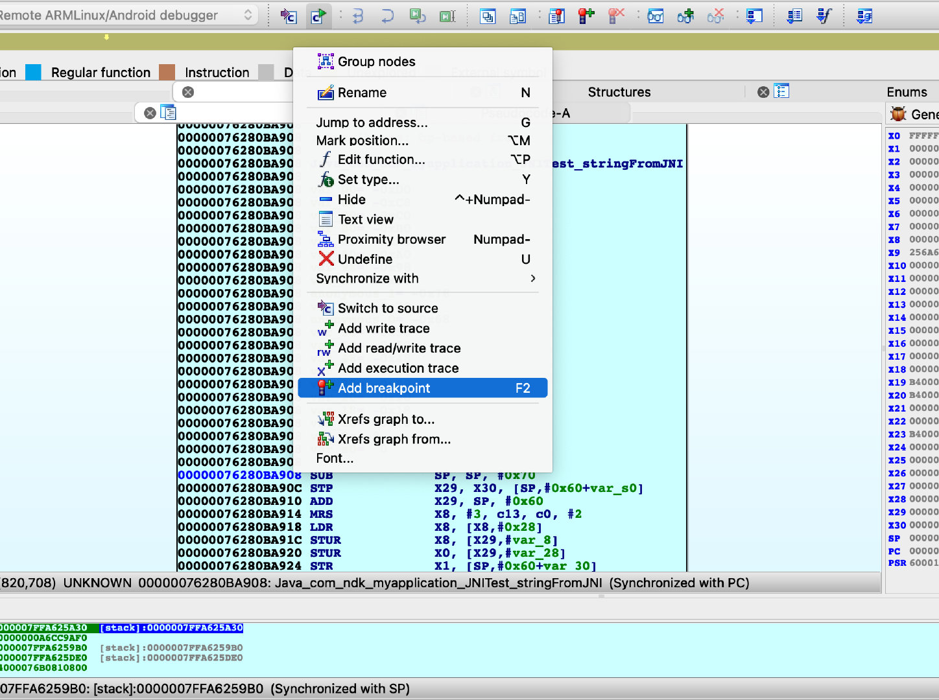Switch to the Enums tab
Screen dimensions: 939x700
pyautogui.click(x=907, y=92)
